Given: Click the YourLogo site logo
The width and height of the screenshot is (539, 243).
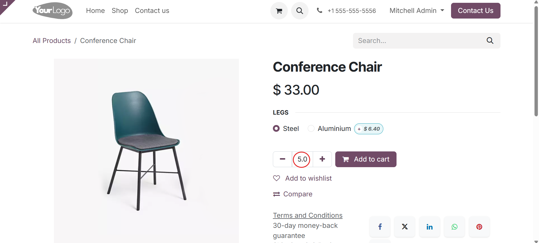Looking at the screenshot, I should click(53, 11).
